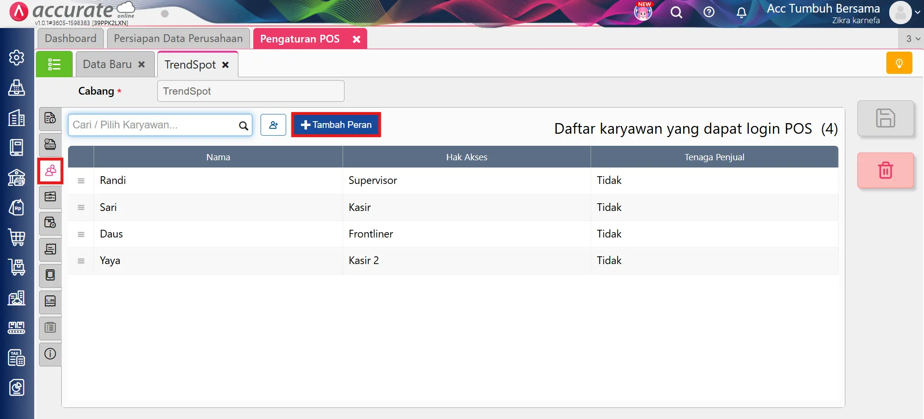Click the Frontliner access cell

[x=467, y=234]
